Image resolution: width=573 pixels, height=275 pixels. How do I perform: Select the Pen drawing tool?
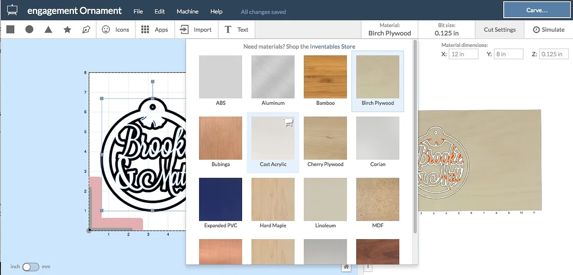[86, 30]
